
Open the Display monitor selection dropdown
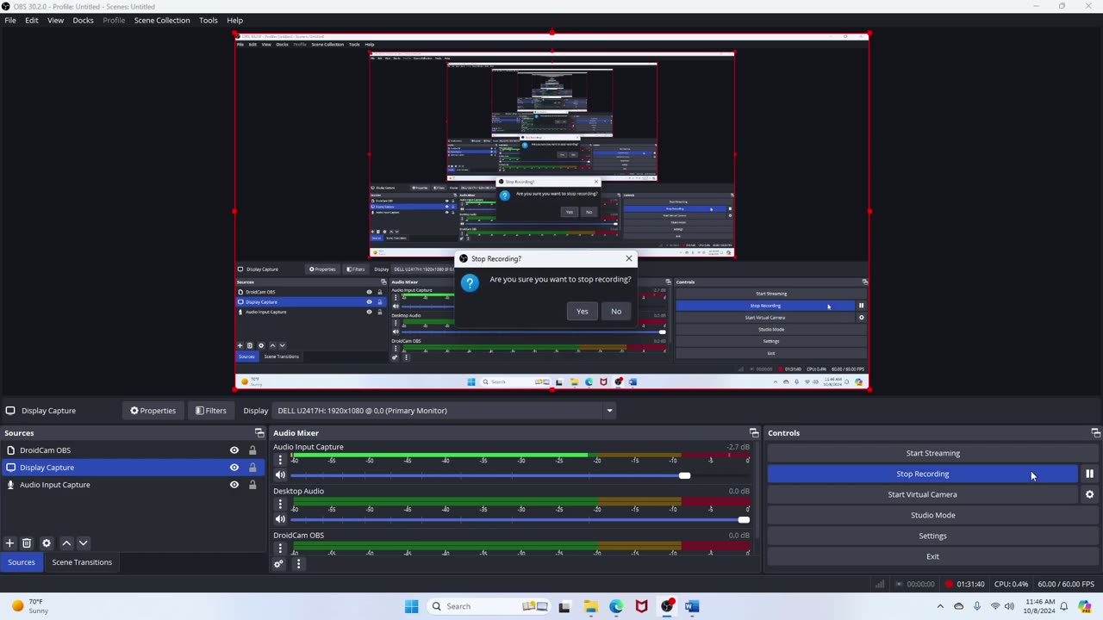click(x=445, y=411)
